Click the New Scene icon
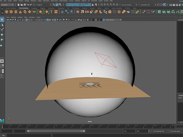This screenshot has width=183, height=137. 19,5
